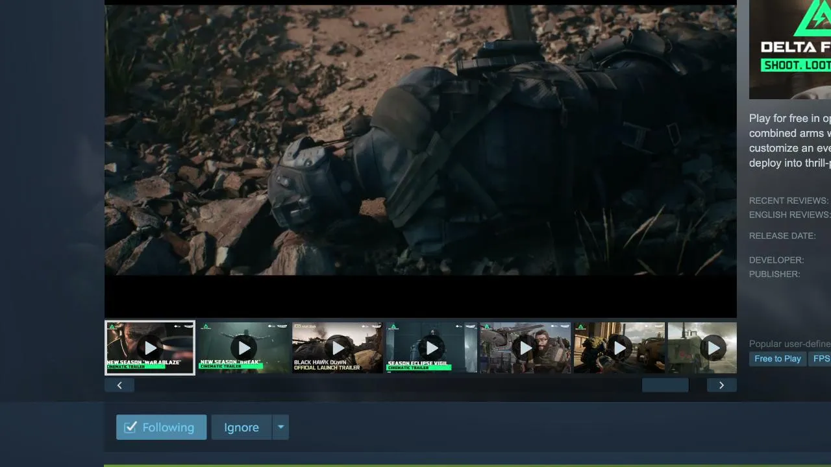
Task: Toggle the Following button
Action: coord(162,427)
